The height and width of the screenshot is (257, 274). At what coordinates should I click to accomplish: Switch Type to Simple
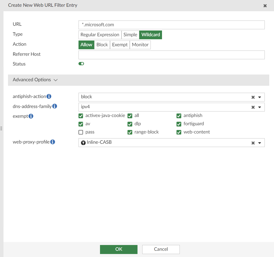[130, 35]
